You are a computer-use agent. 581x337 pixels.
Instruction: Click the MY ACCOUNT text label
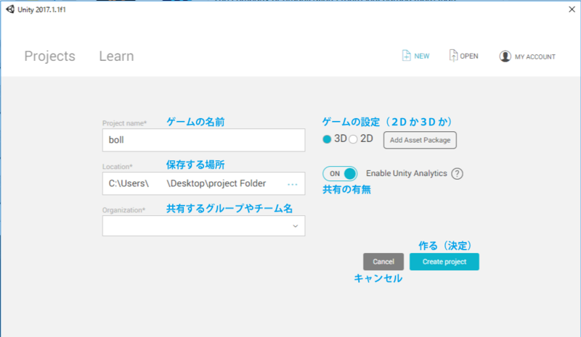[535, 57]
